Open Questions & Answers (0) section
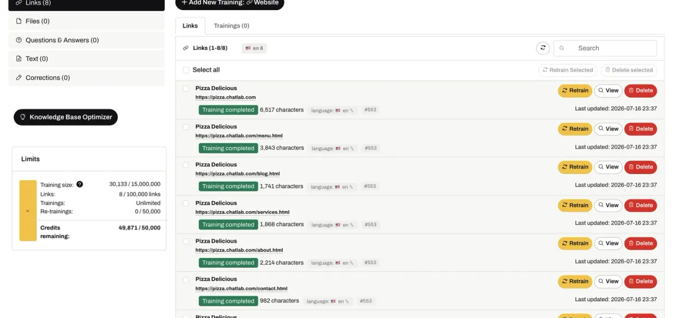The image size is (673, 318). (x=86, y=40)
